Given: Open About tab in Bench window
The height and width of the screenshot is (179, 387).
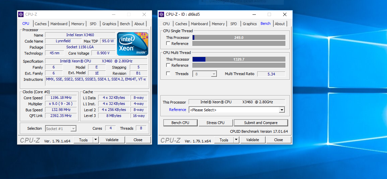Looking at the screenshot, I should pyautogui.click(x=280, y=24).
